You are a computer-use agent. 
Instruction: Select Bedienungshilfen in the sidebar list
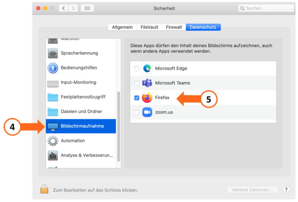[81, 68]
